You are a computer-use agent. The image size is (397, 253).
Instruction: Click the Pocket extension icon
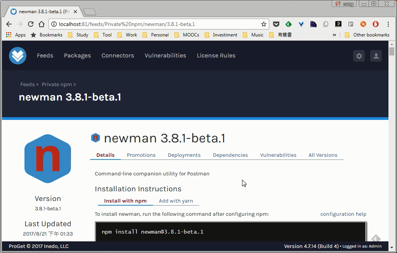coord(276,24)
